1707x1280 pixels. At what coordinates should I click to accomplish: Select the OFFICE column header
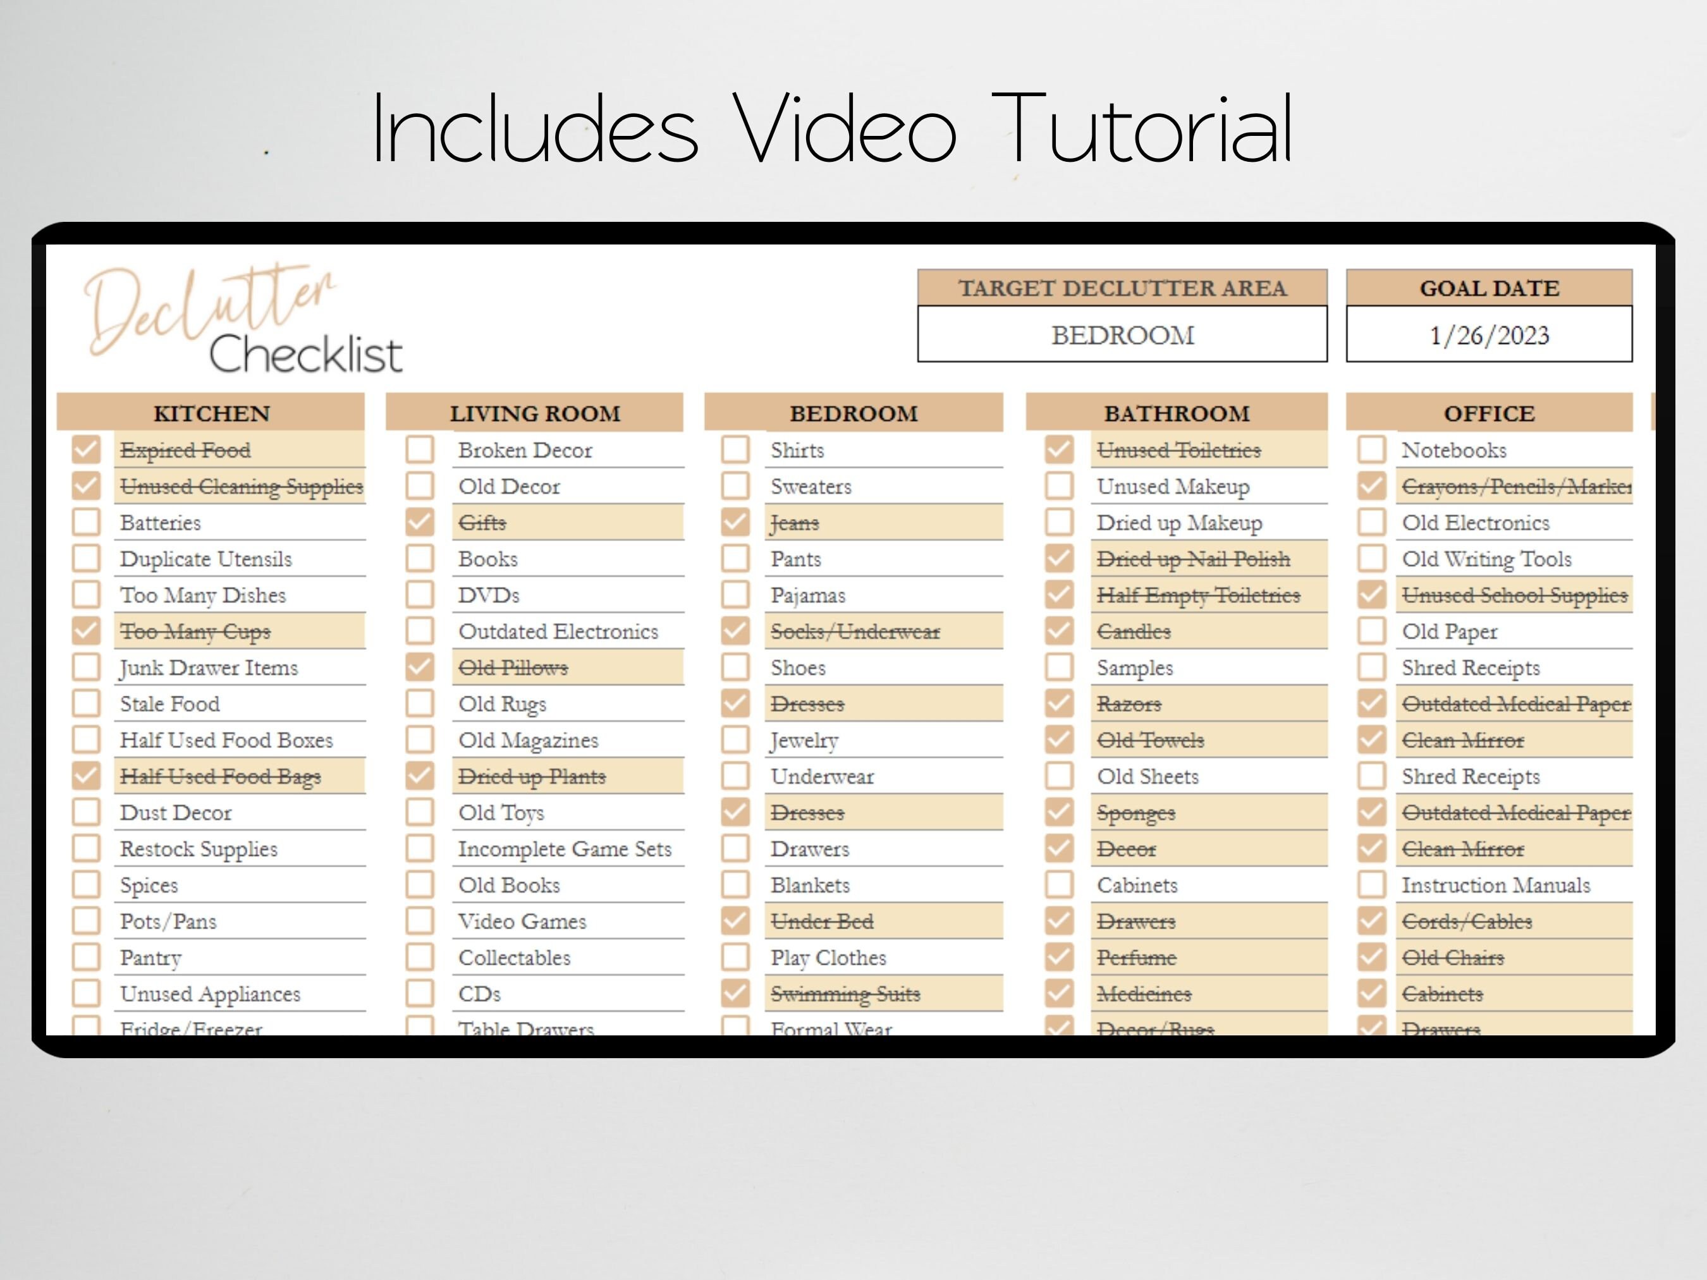tap(1490, 413)
